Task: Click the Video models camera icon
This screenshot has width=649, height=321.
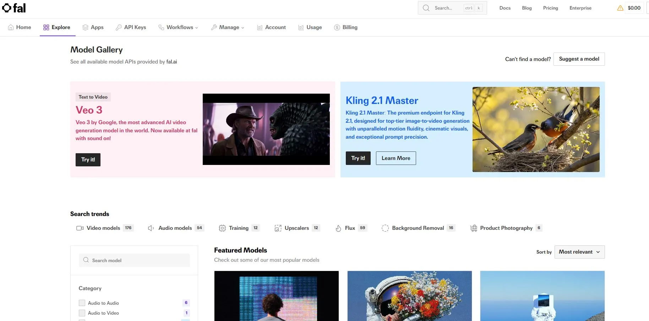Action: [80, 228]
